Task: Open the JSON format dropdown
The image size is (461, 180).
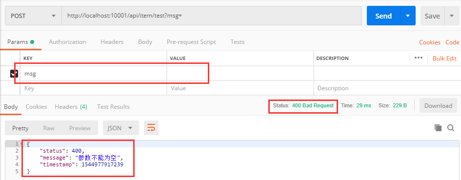Action: (x=121, y=128)
